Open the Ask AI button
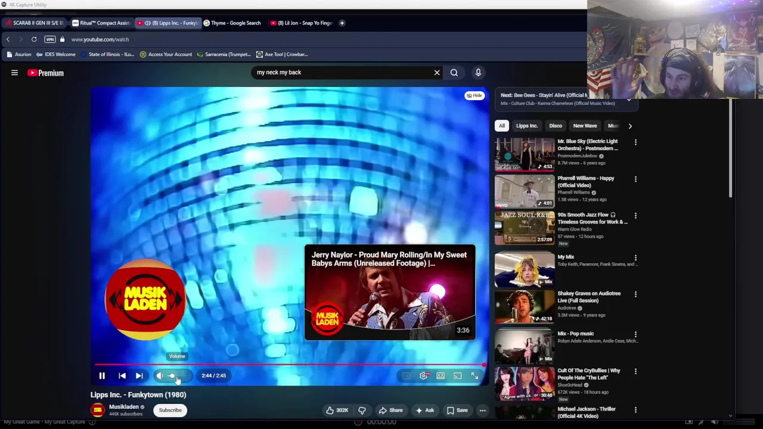763x429 pixels. click(x=425, y=411)
